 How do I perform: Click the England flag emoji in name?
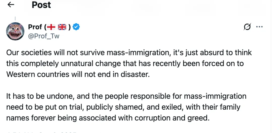(x=51, y=27)
